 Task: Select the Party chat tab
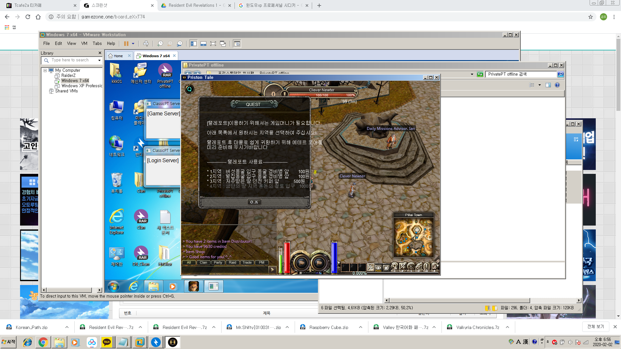(x=218, y=262)
